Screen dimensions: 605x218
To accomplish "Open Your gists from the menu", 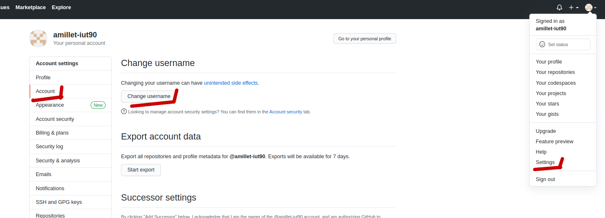I will pos(547,114).
